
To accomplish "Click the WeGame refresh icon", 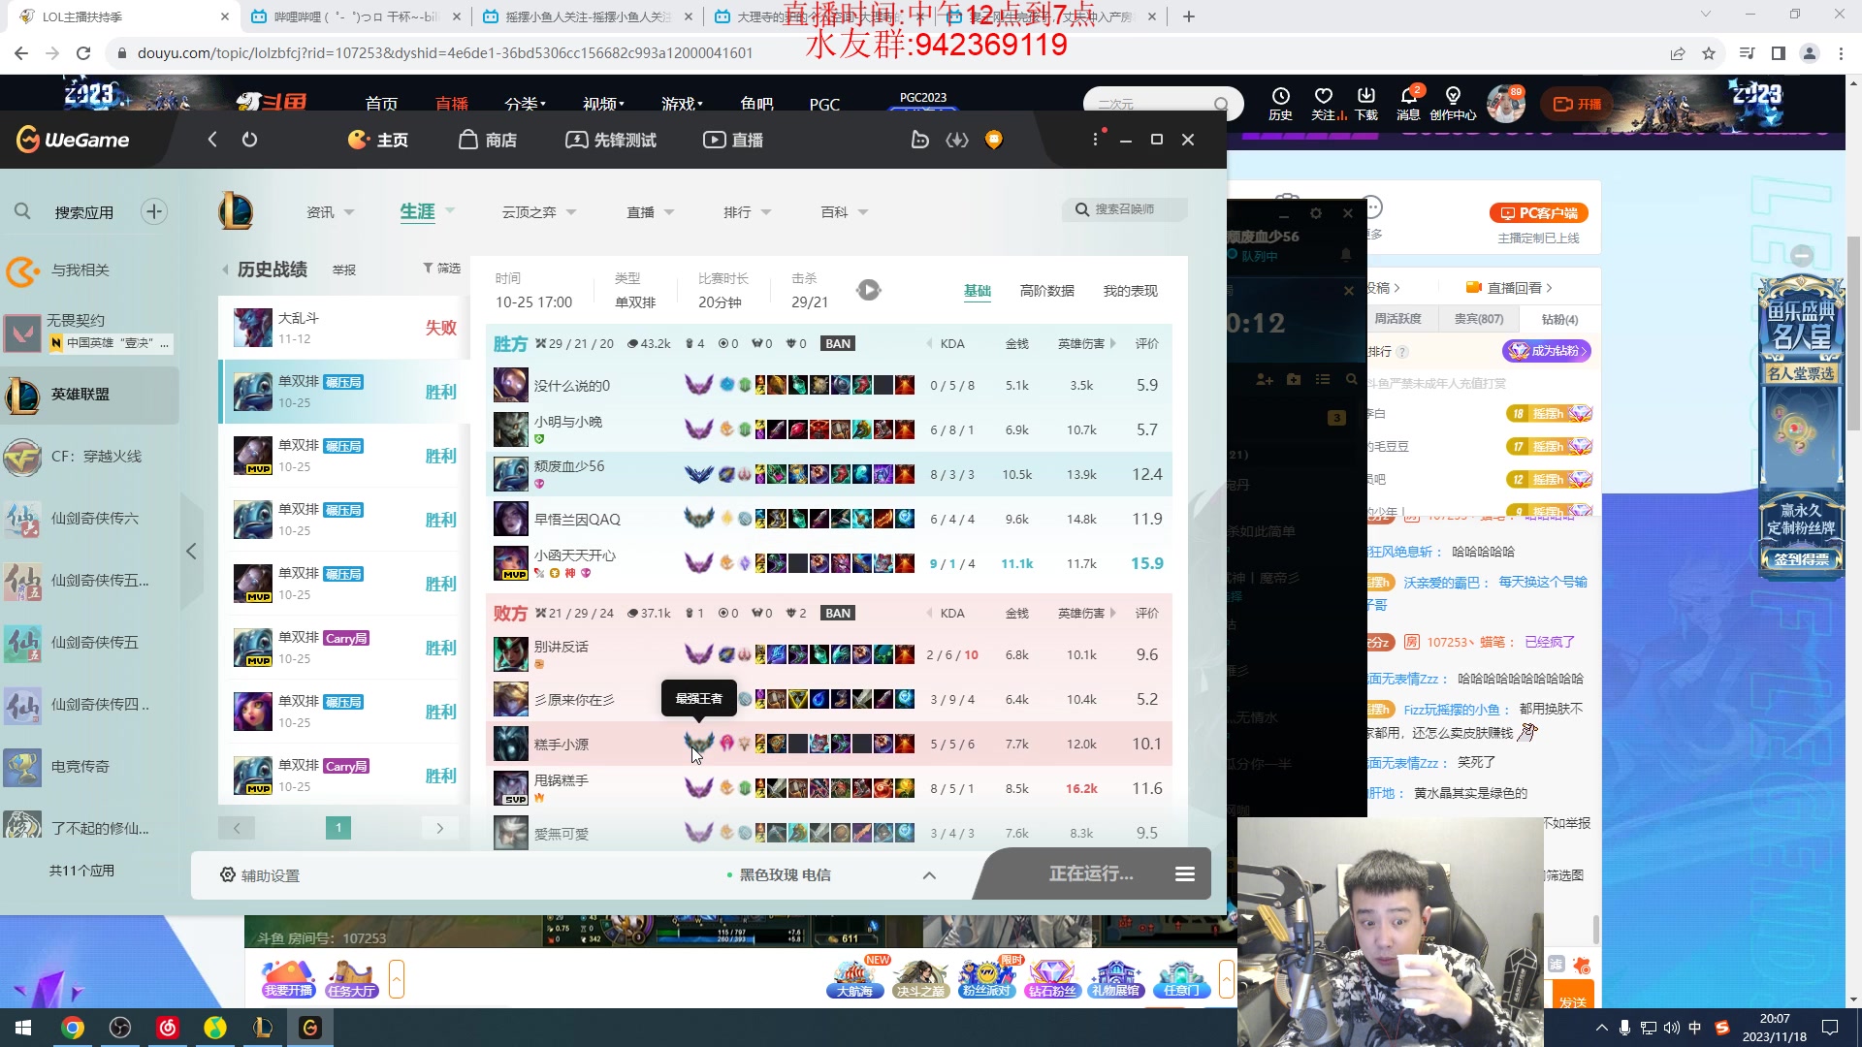I will tap(249, 140).
